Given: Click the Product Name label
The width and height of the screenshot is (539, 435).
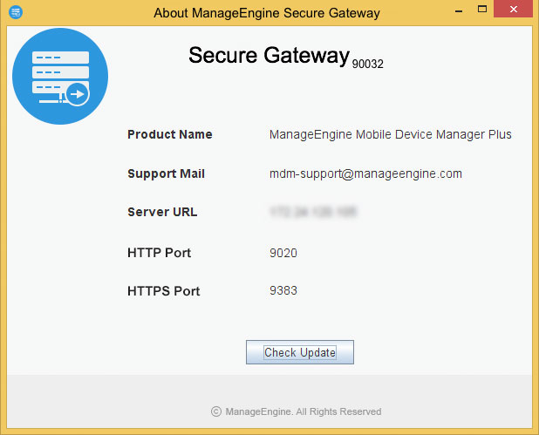Looking at the screenshot, I should (x=170, y=134).
